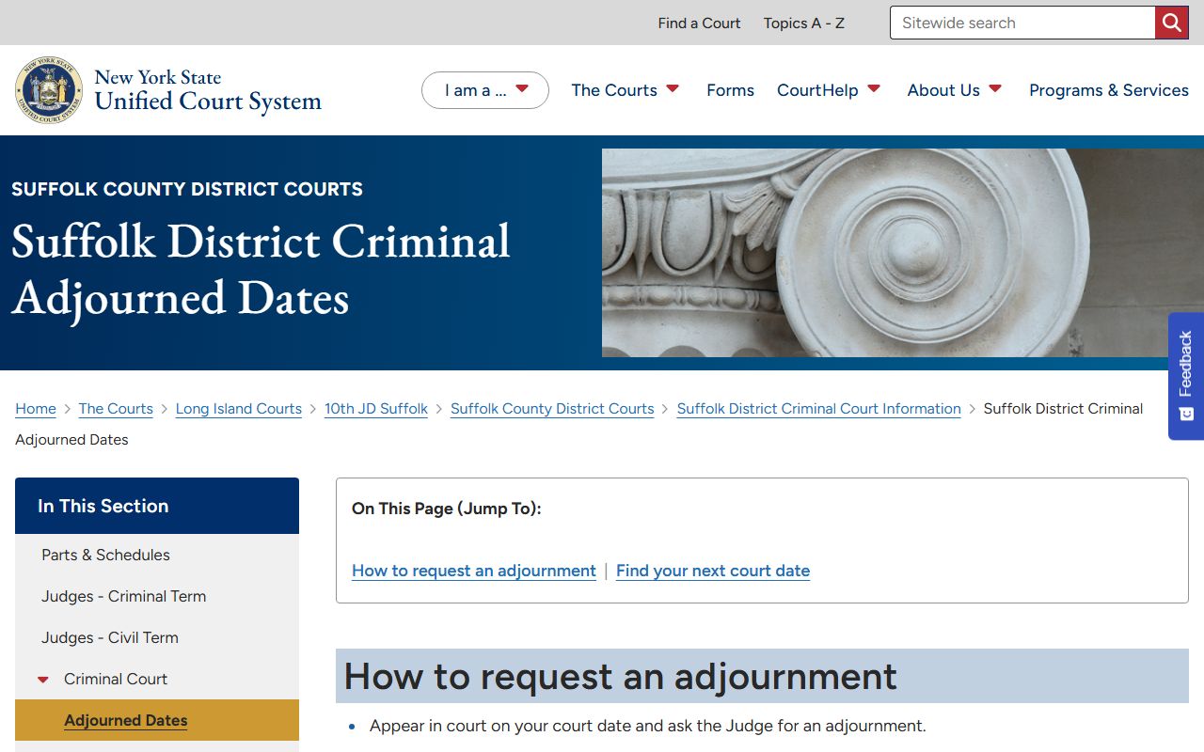Screen dimensions: 1204x752
Task: Click the Unified Court System site title
Action: click(x=208, y=90)
